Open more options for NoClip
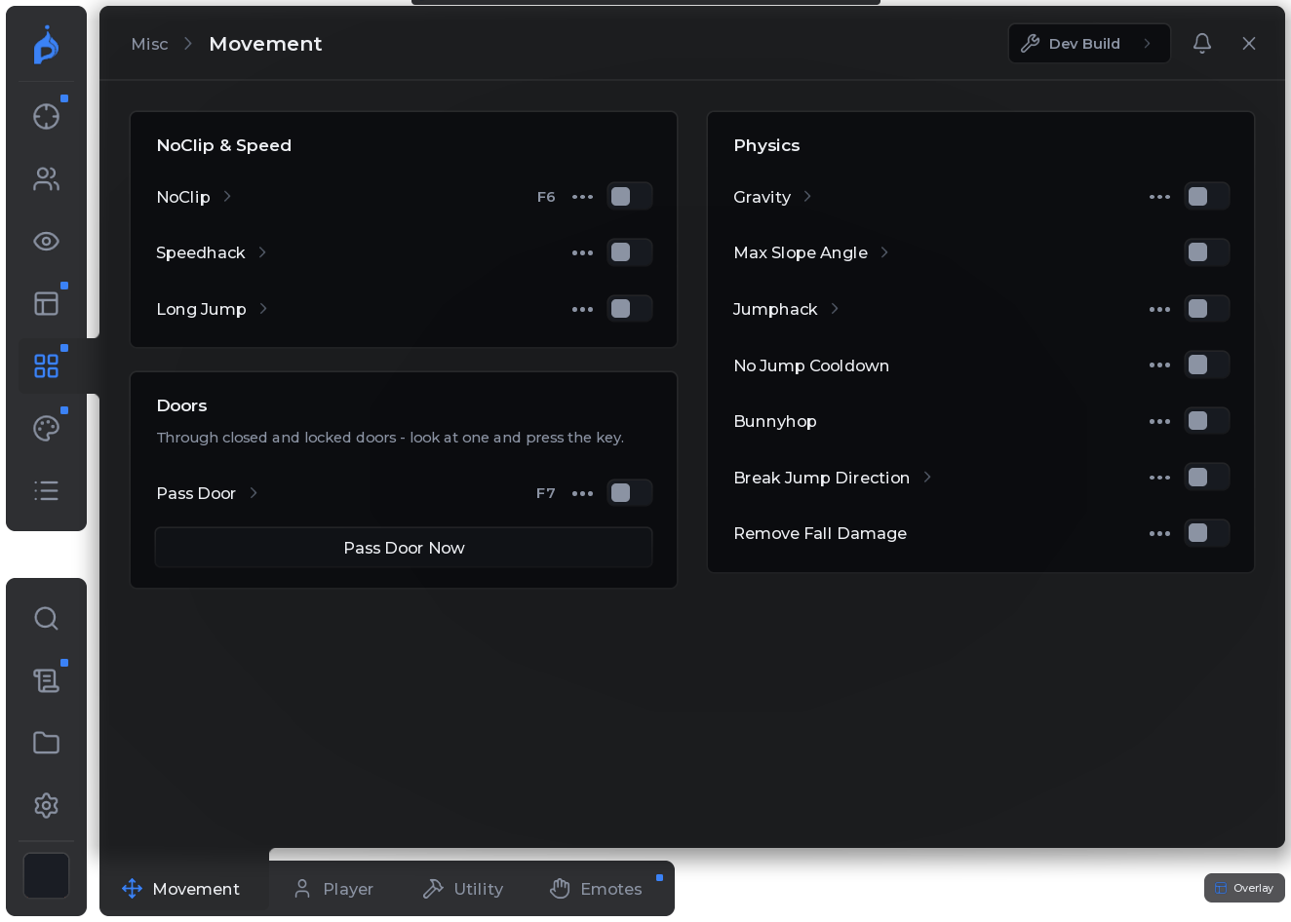Viewport: 1291px width, 922px height. click(582, 197)
